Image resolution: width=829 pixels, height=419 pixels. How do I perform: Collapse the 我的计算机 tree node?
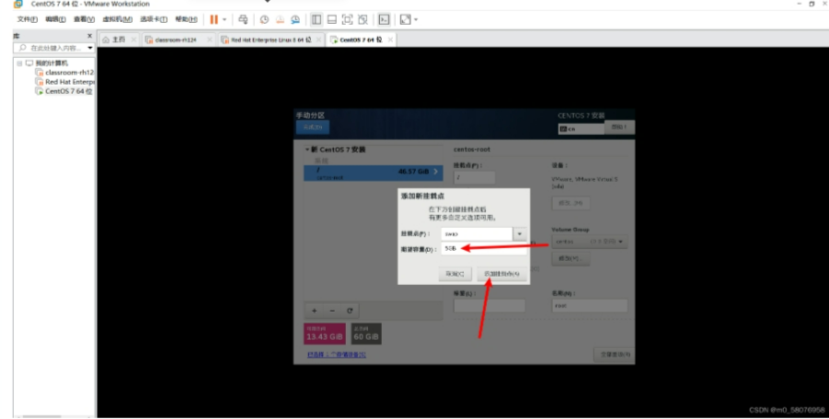[x=19, y=63]
